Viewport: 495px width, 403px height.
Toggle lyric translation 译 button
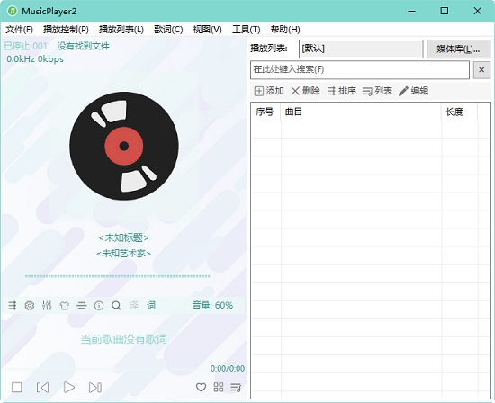coord(134,305)
